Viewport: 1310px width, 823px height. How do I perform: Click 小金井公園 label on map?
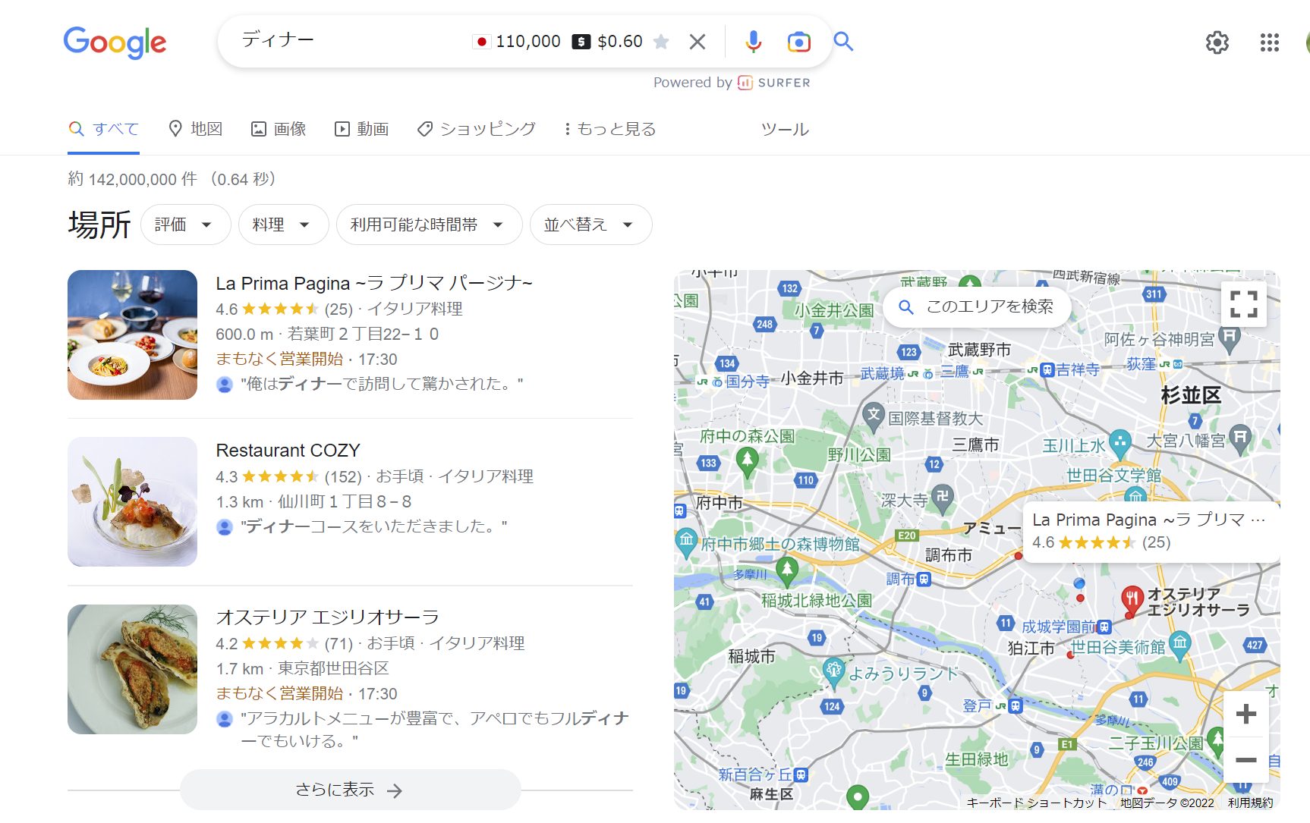tap(833, 310)
